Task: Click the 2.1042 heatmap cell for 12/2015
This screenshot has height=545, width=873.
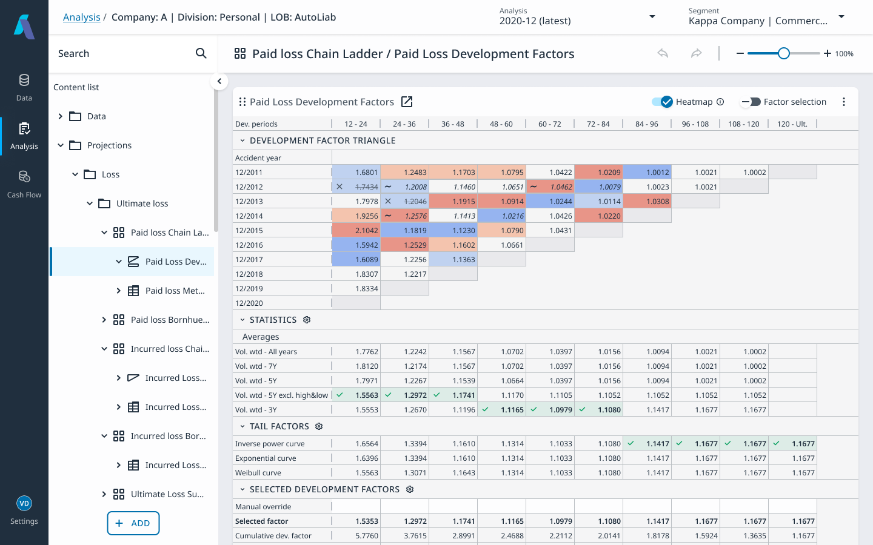Action: [x=356, y=230]
